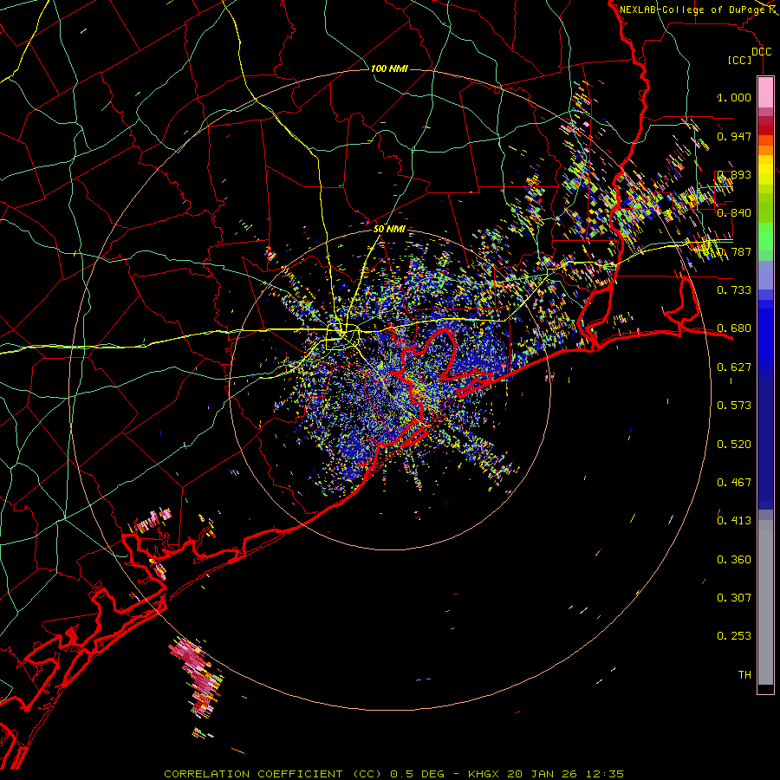The height and width of the screenshot is (780, 780).
Task: Select the 0.893 scale value
Action: [x=734, y=174]
